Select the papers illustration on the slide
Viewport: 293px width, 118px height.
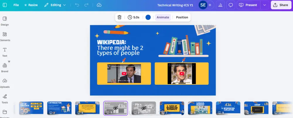pos(205,30)
